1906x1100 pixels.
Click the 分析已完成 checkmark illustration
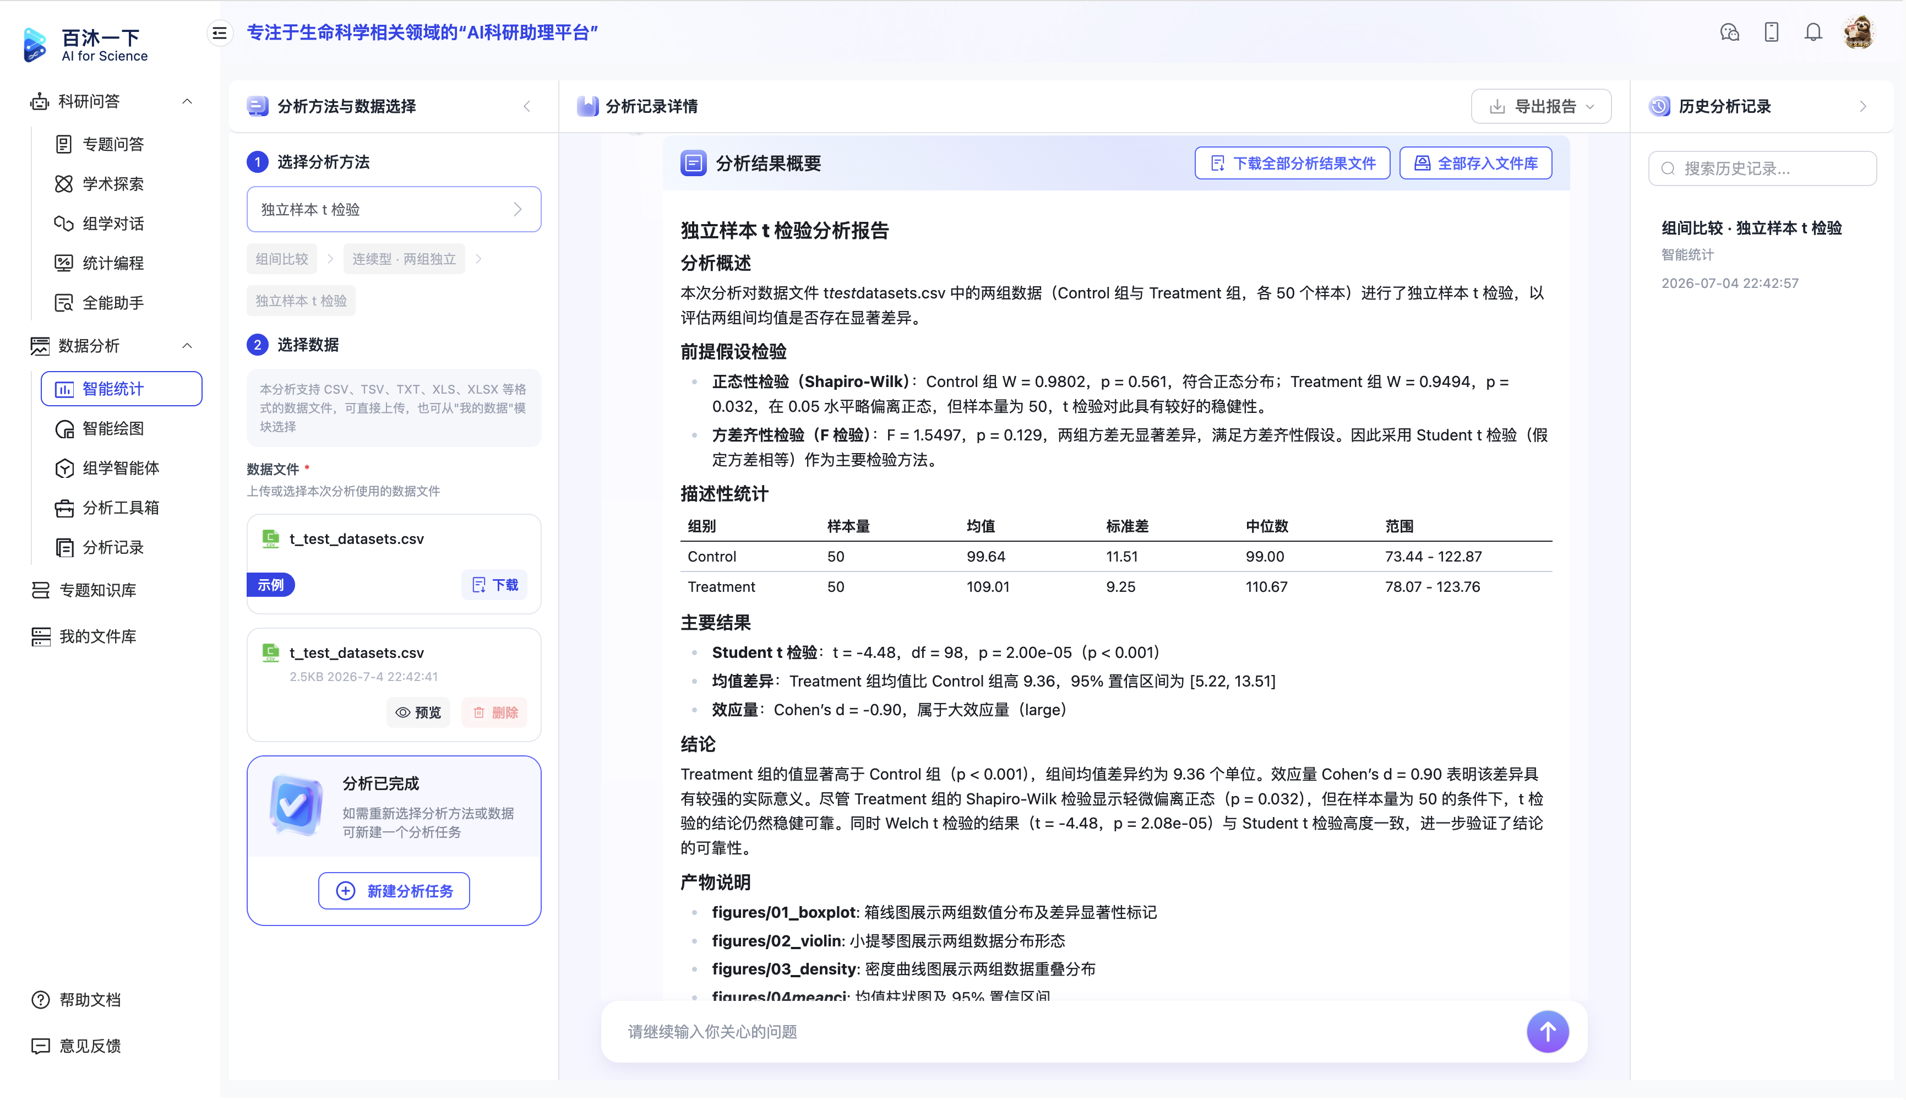coord(296,805)
